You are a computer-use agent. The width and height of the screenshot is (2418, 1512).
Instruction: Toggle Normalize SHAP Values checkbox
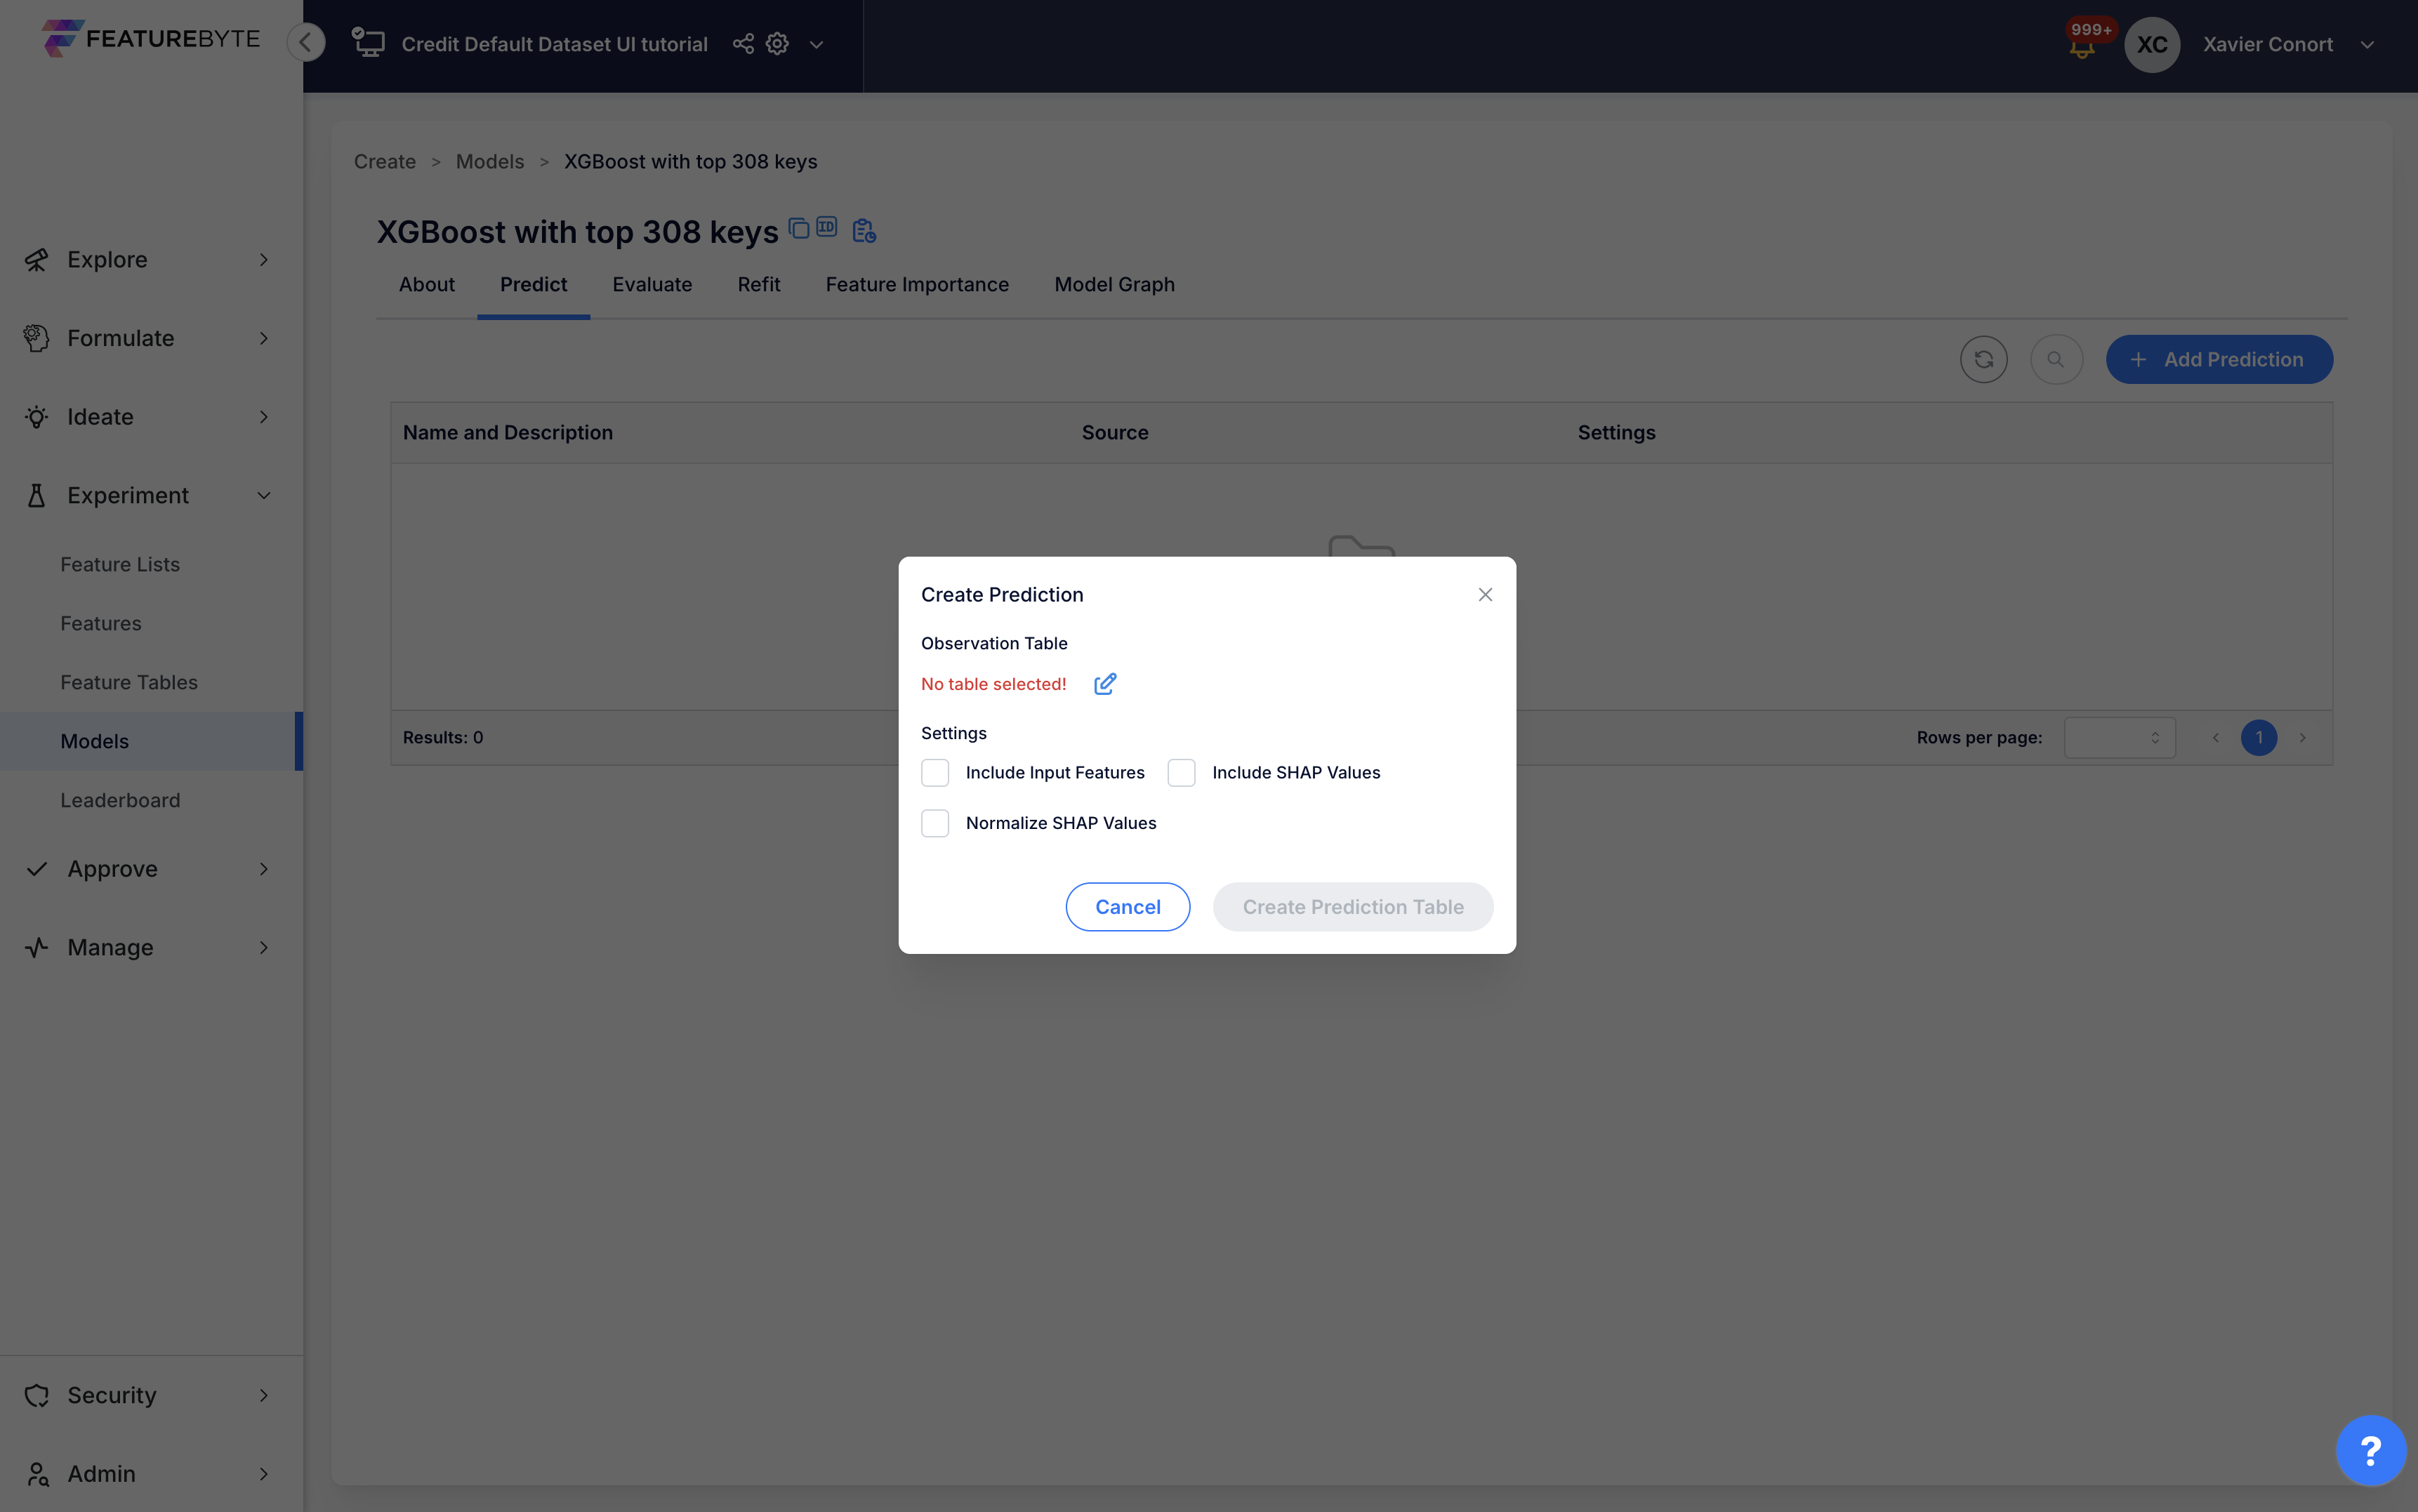tap(935, 823)
